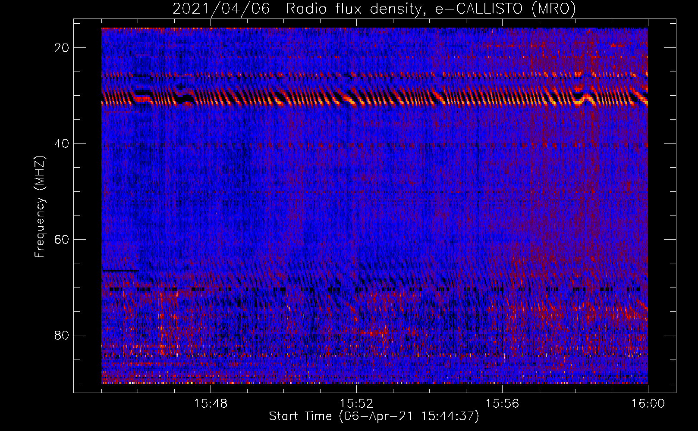Click the 15:56 time tick label
The height and width of the screenshot is (431, 698).
pyautogui.click(x=502, y=404)
